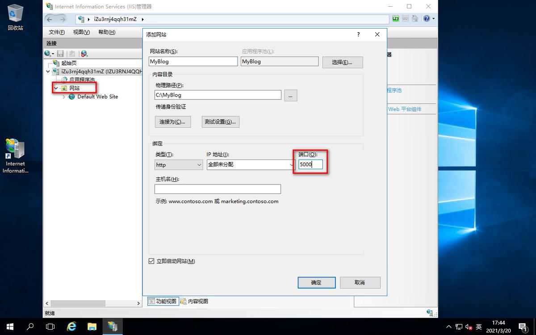Click the Internet Information Services desktop shortcut
The height and width of the screenshot is (335, 536).
tap(16, 155)
